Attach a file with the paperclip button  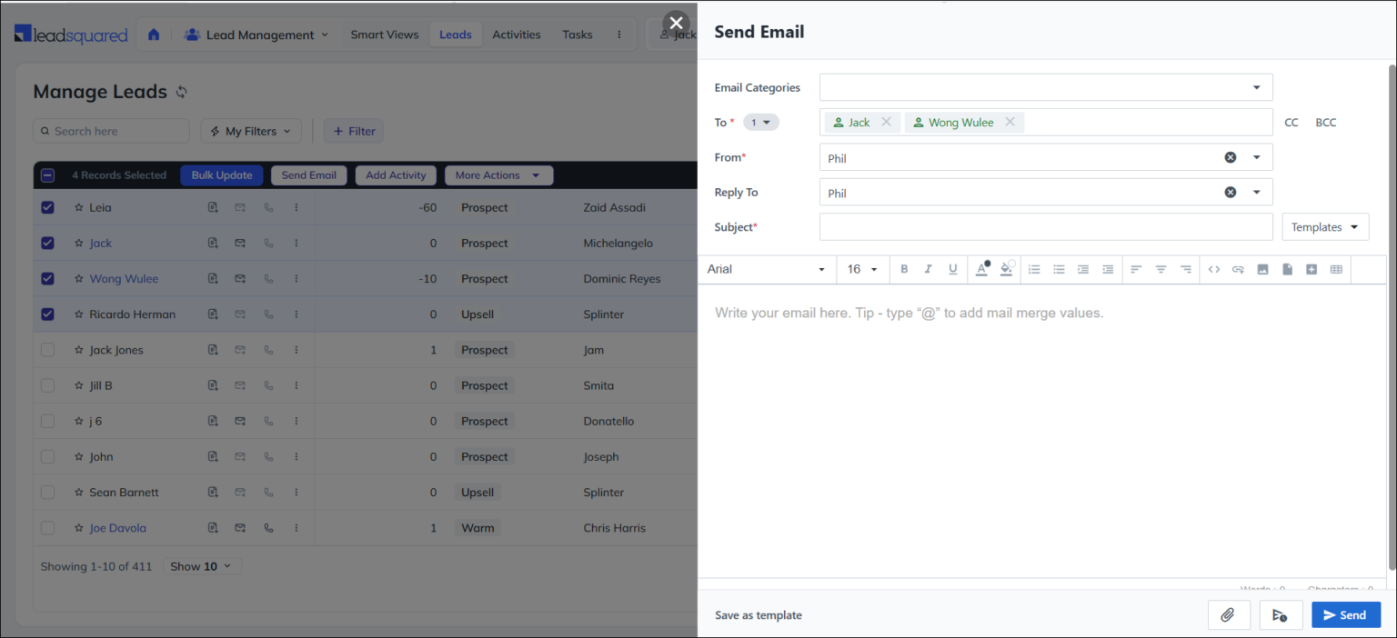pos(1229,615)
